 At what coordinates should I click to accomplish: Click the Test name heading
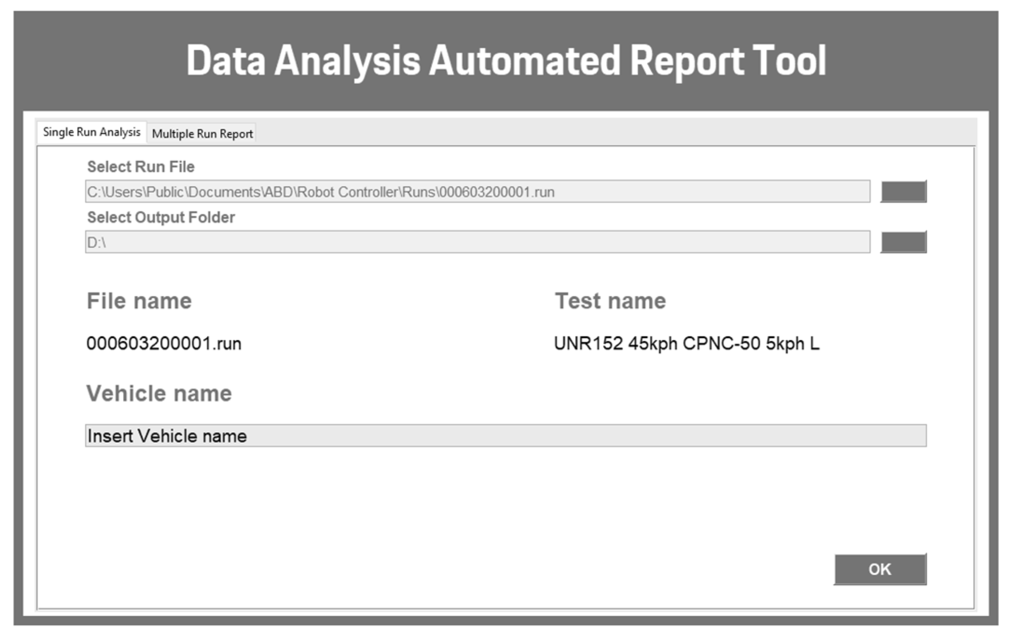point(610,301)
